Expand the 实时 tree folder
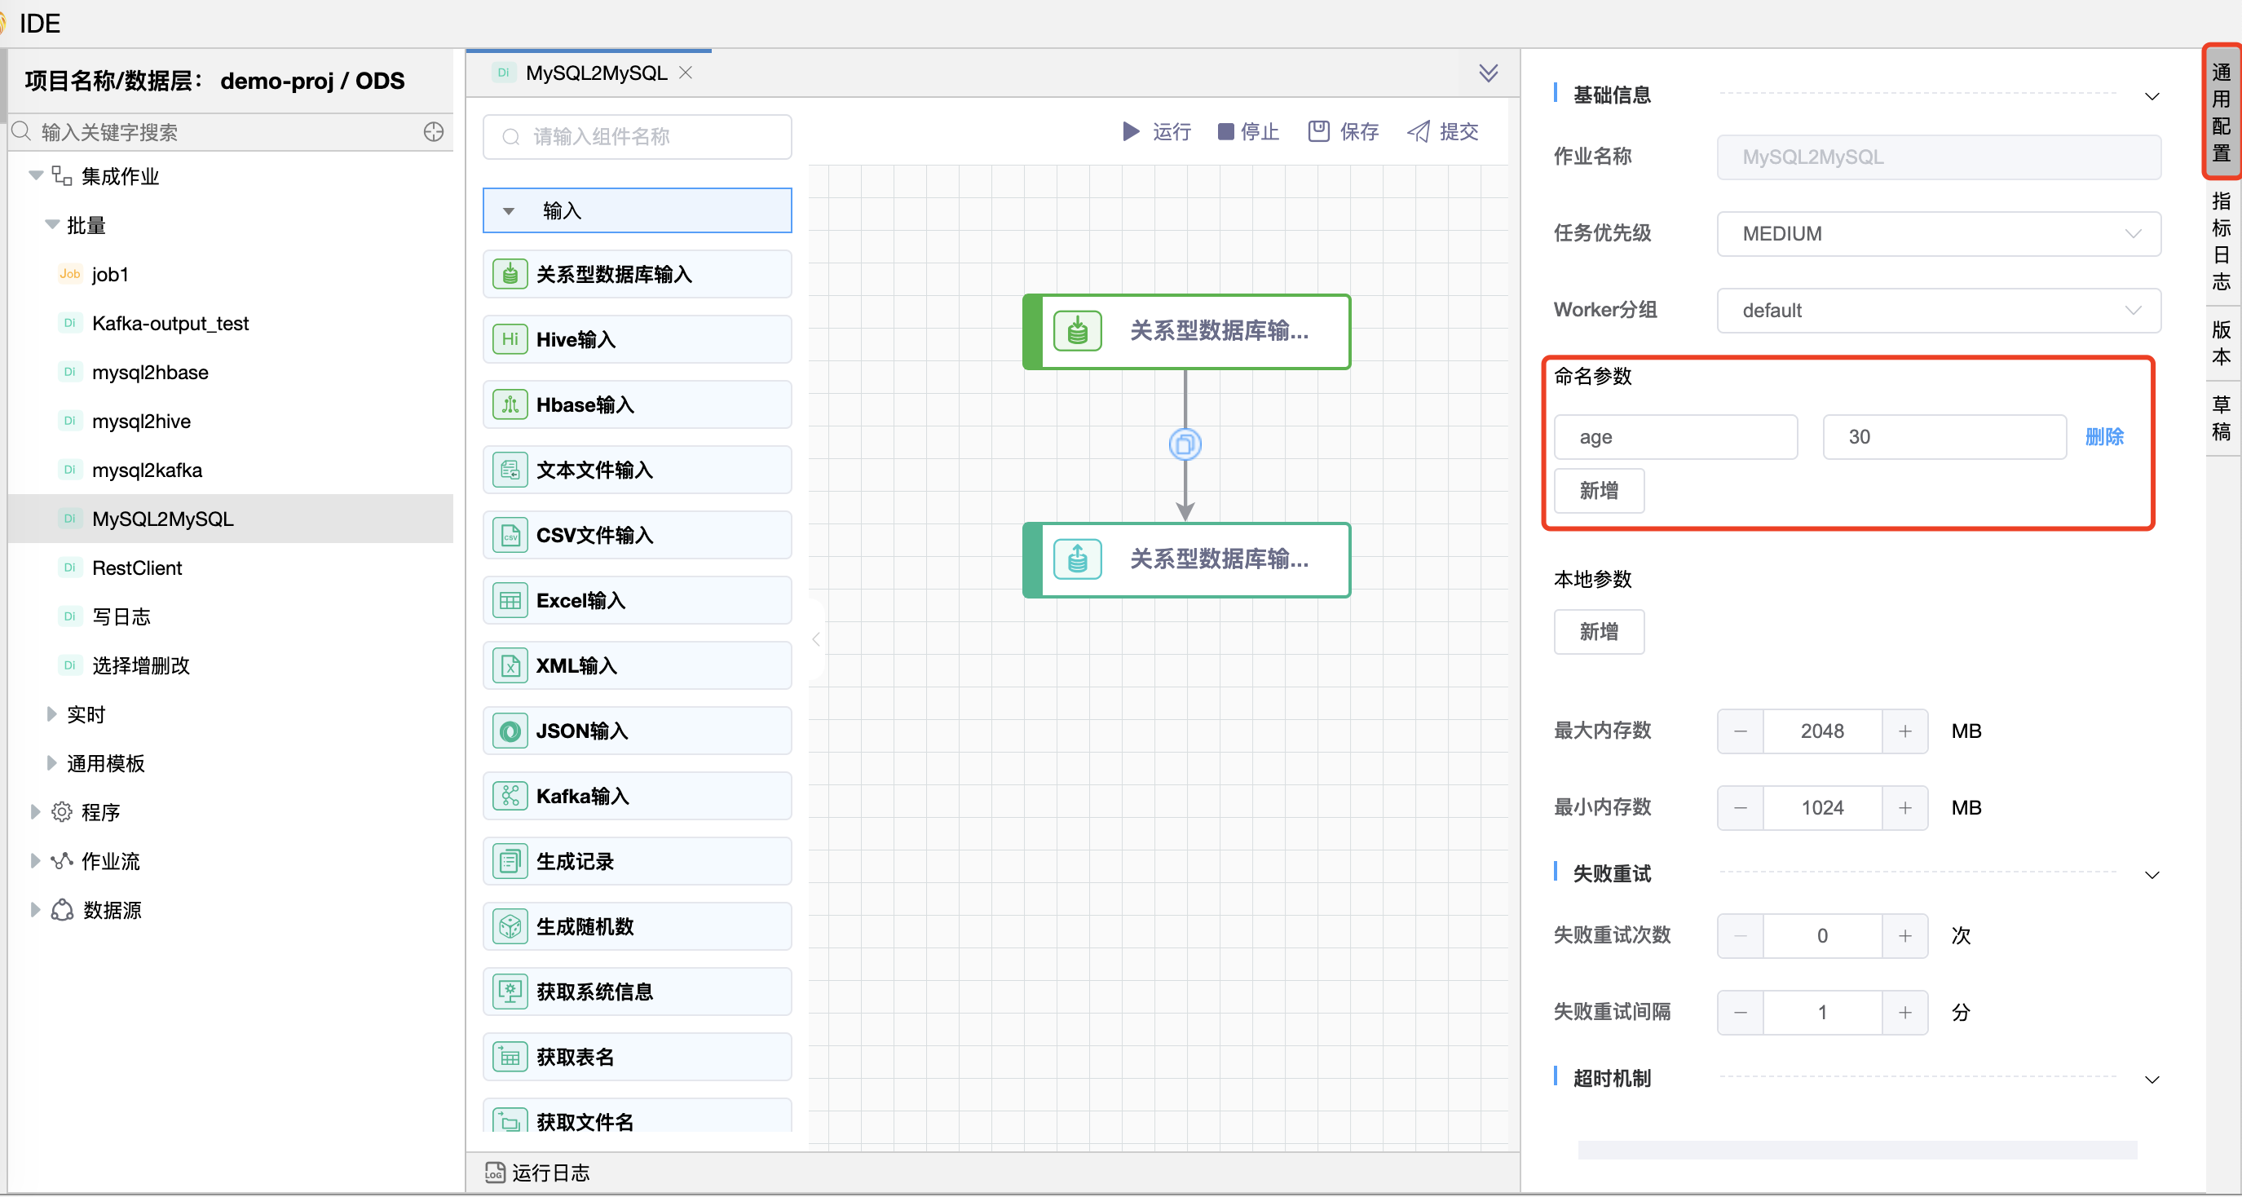This screenshot has width=2242, height=1197. click(x=51, y=715)
